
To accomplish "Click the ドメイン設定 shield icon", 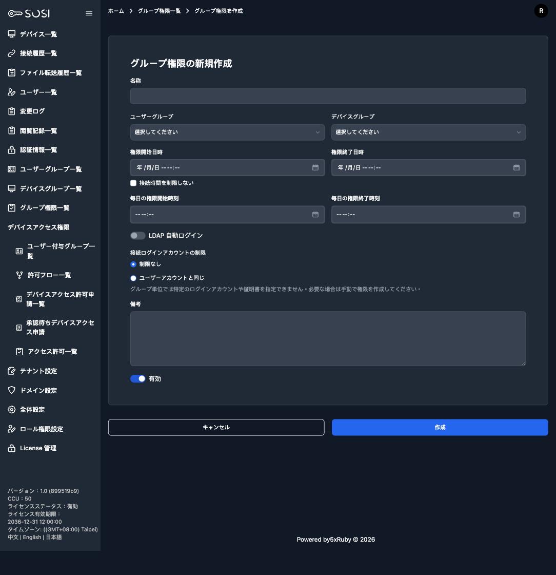I will 12,390.
